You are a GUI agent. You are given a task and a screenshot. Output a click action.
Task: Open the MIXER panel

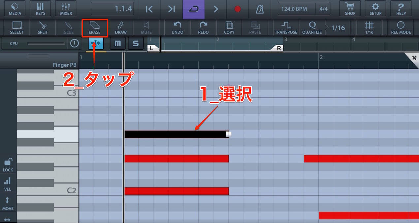pos(66,9)
